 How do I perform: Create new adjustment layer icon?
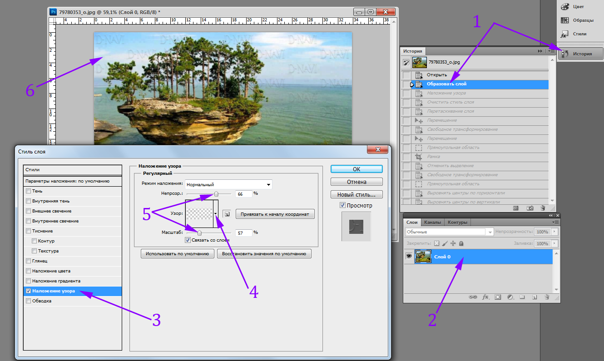[510, 297]
